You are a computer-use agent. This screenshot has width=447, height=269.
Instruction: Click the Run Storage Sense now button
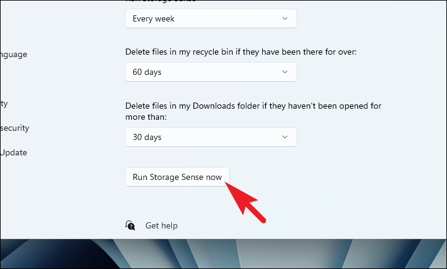177,177
